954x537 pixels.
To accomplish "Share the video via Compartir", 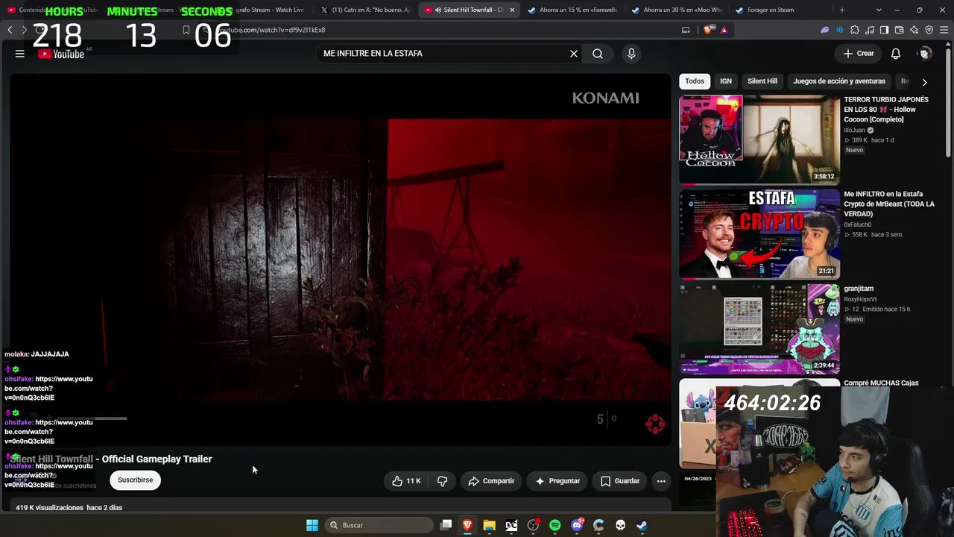I will click(x=491, y=481).
